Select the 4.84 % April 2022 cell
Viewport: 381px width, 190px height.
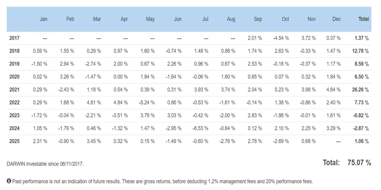tap(120, 103)
